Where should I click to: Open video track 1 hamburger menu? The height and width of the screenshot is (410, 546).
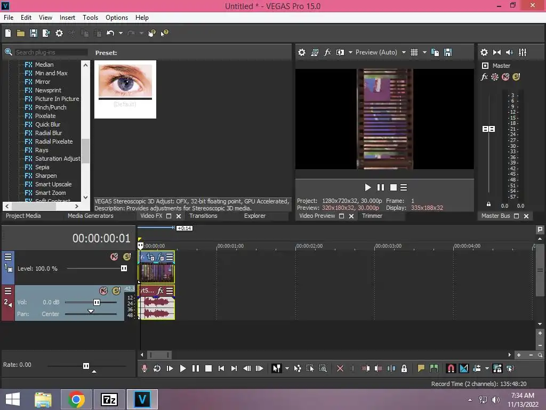[7, 257]
